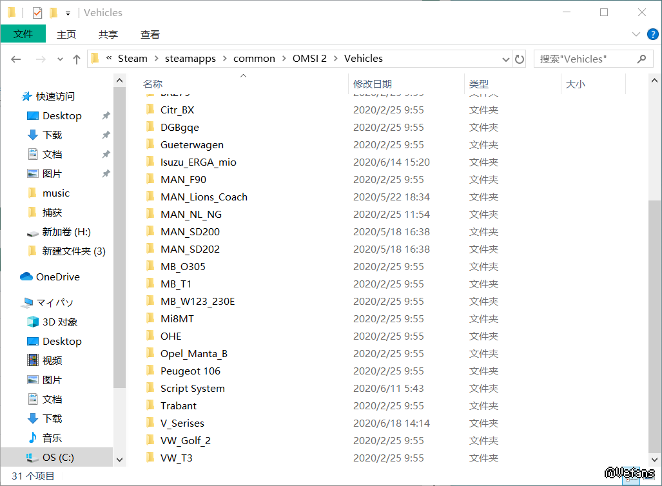
Task: Click the MAN_F90 folder icon
Action: coord(150,179)
